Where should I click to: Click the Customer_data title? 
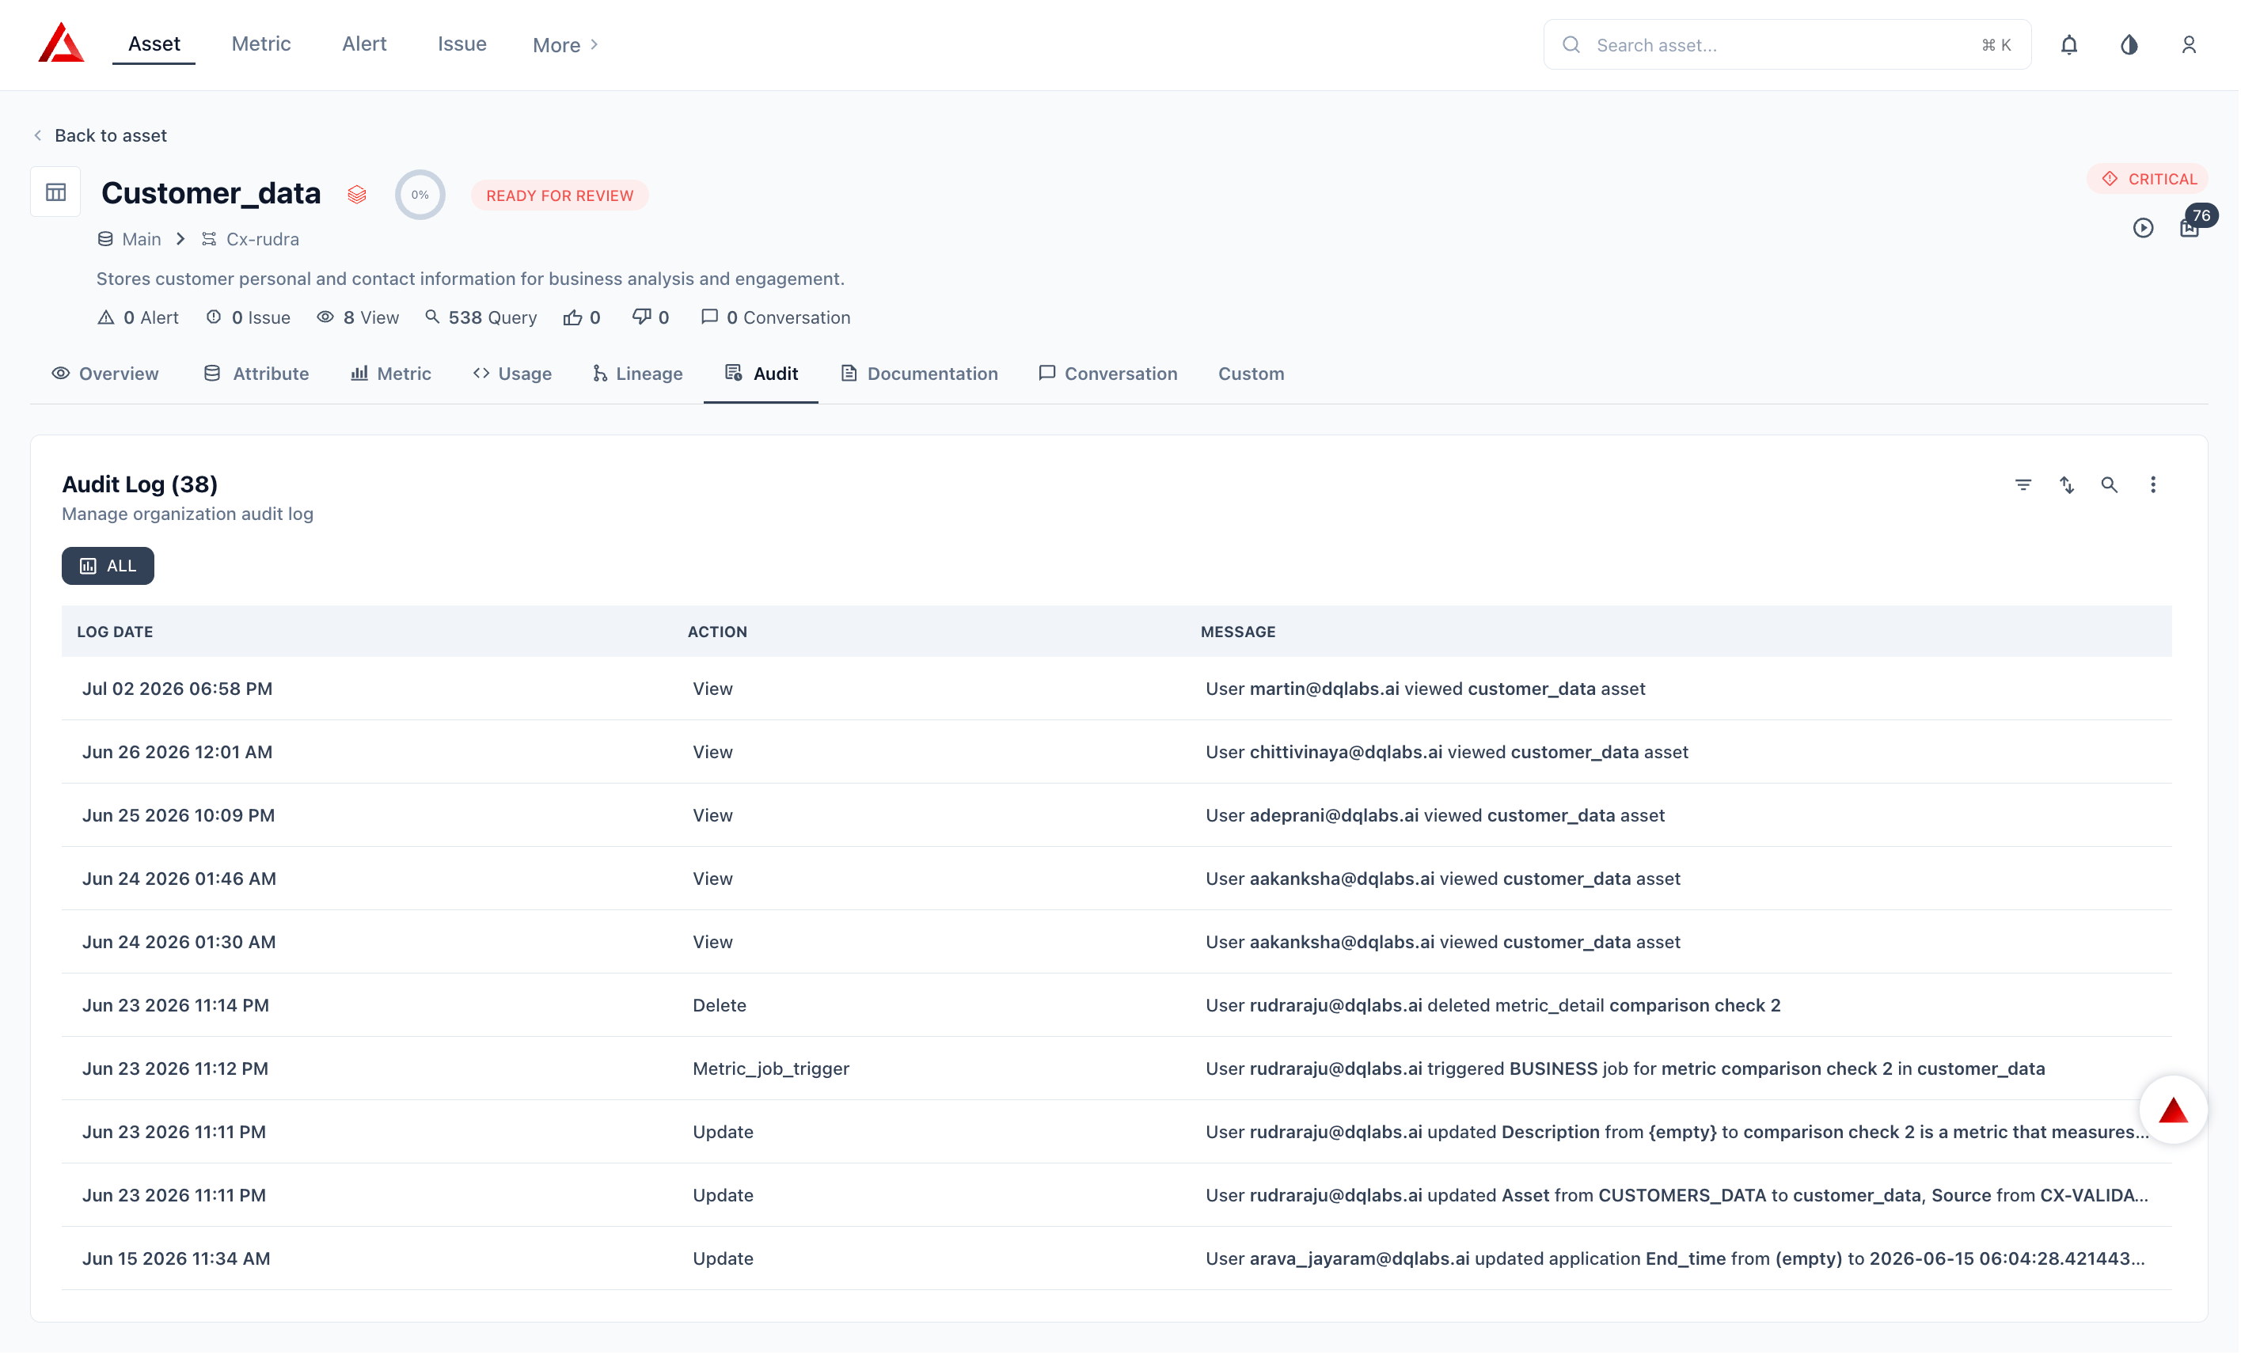tap(211, 193)
